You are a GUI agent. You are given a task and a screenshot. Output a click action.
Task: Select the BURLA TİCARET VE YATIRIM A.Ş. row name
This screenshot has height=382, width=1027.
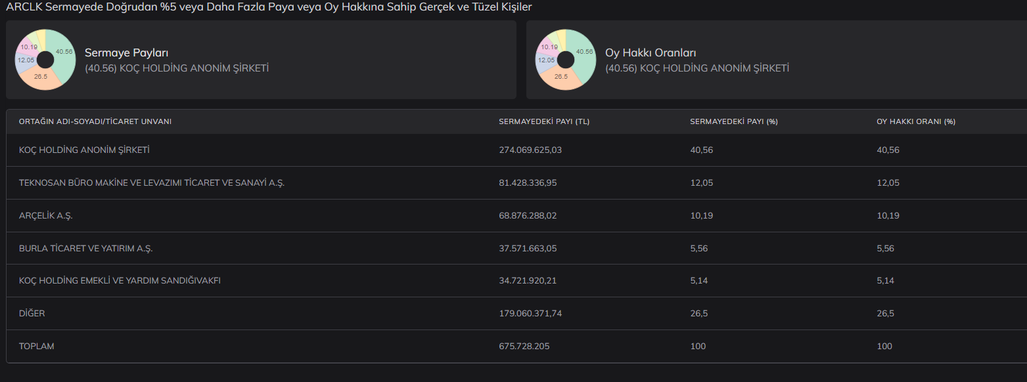pos(86,248)
